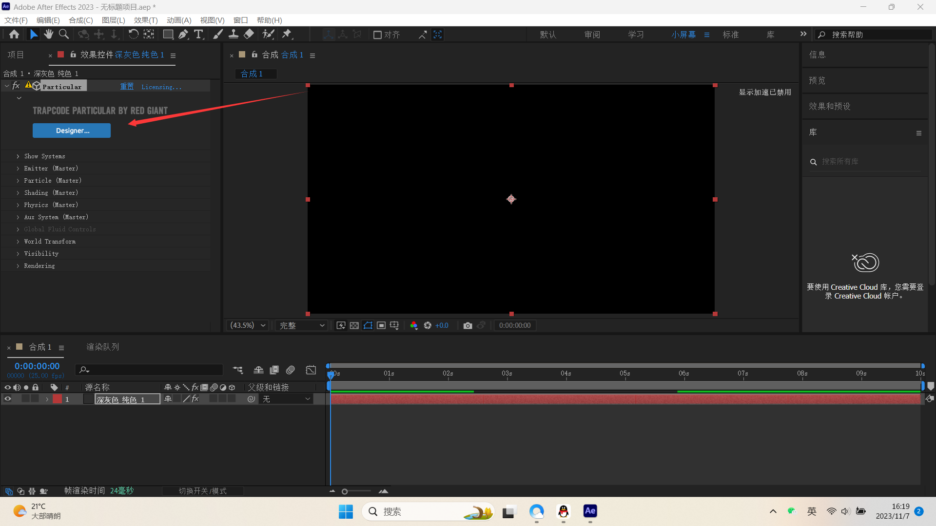The width and height of the screenshot is (936, 526).
Task: Click the 重置 reset link for Particular
Action: (127, 86)
